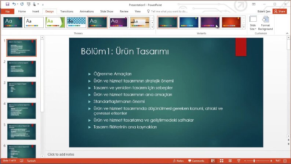The width and height of the screenshot is (291, 164).
Task: Toggle the Comments pane button
Action: tap(196, 161)
